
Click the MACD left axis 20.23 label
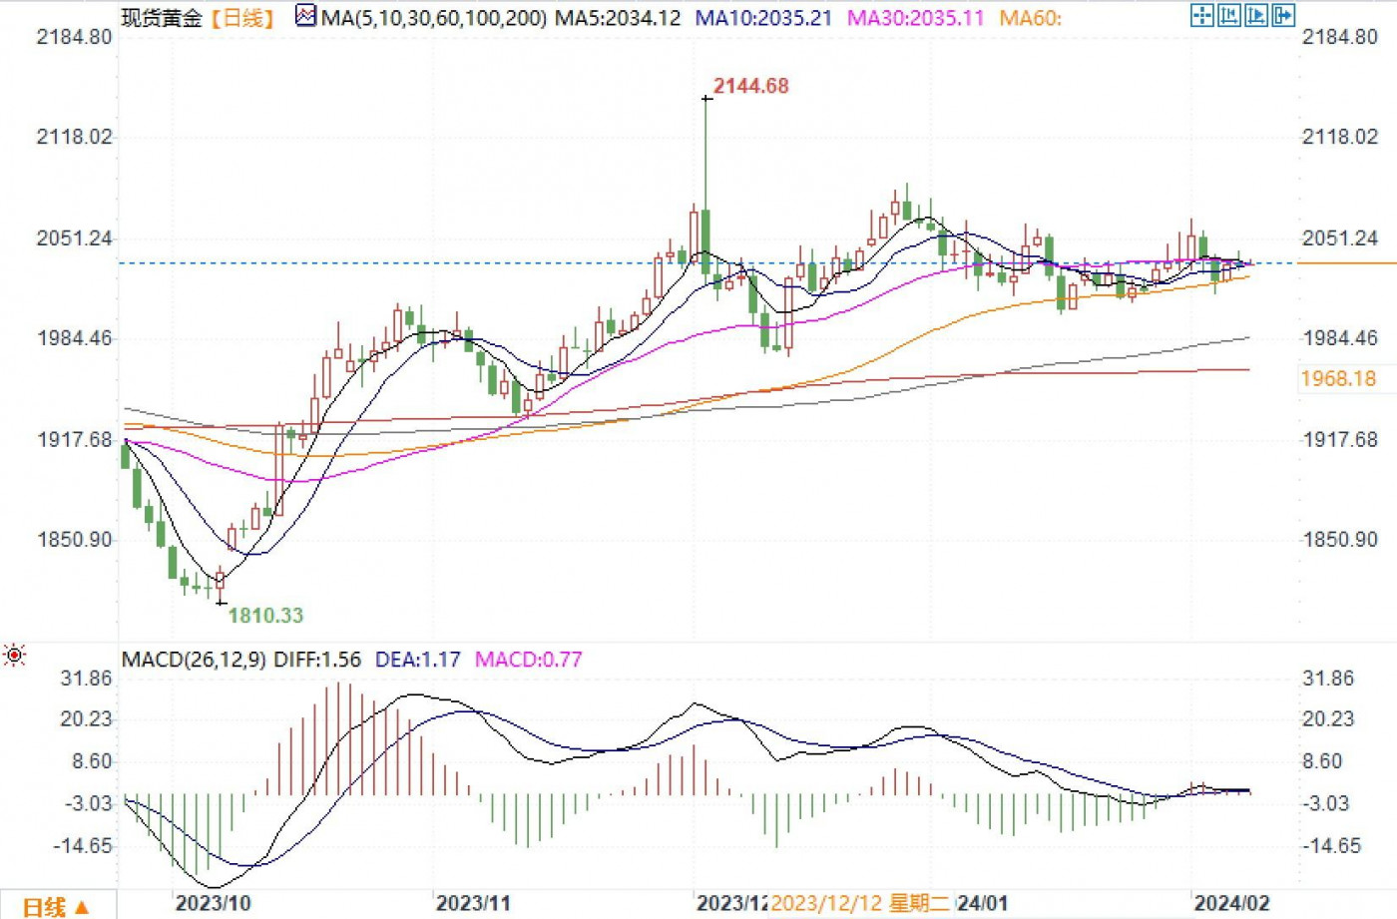87,719
